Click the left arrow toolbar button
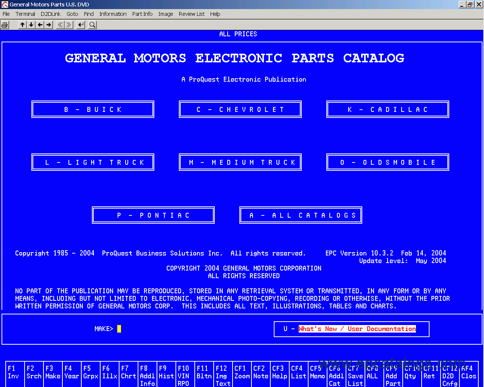484x387 pixels. pos(40,25)
